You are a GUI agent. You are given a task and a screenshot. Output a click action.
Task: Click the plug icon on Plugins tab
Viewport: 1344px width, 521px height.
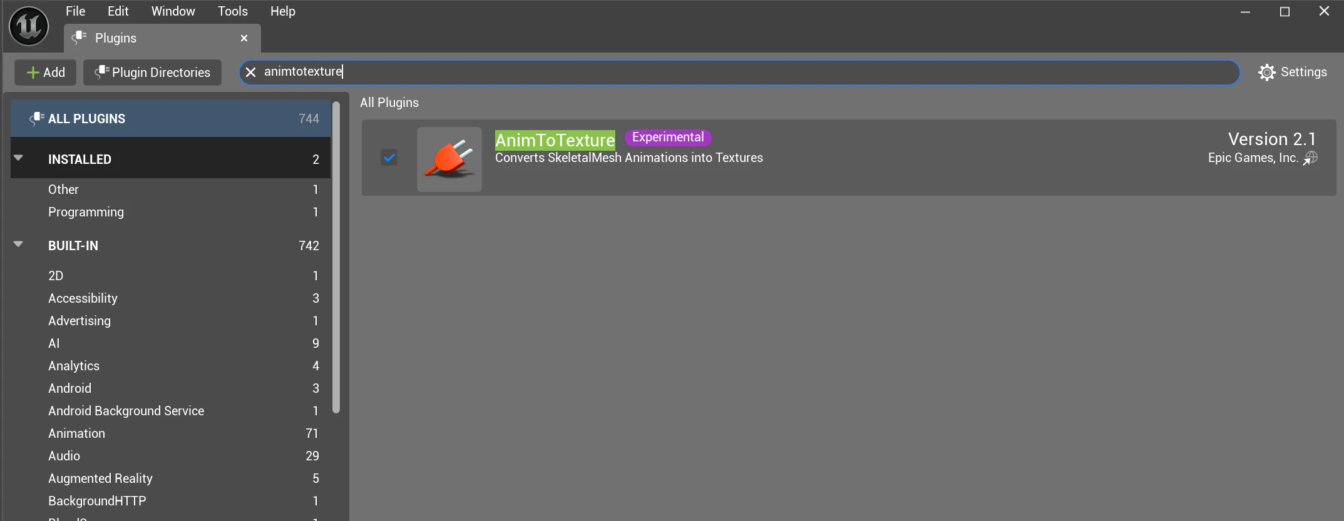click(x=80, y=38)
